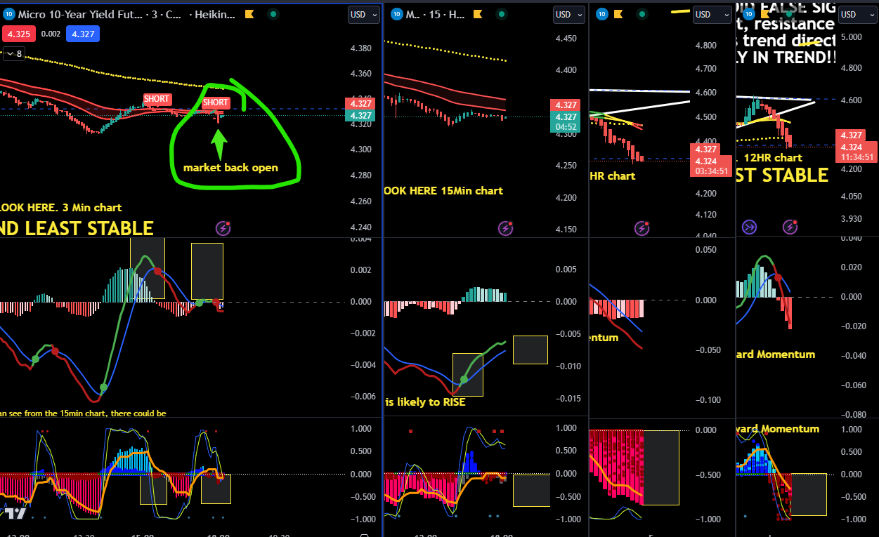Click the green market status dot on the 3-minute chart
The image size is (879, 537).
273,14
